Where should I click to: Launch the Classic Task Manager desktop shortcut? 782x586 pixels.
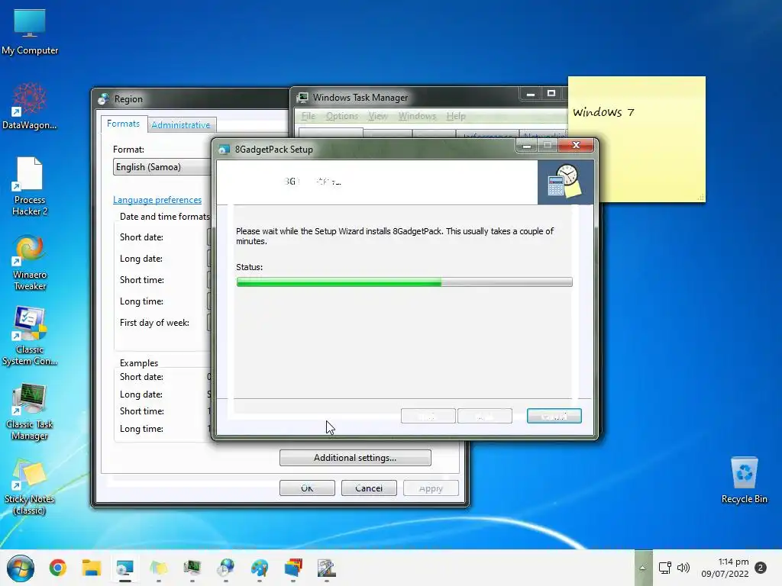click(30, 411)
